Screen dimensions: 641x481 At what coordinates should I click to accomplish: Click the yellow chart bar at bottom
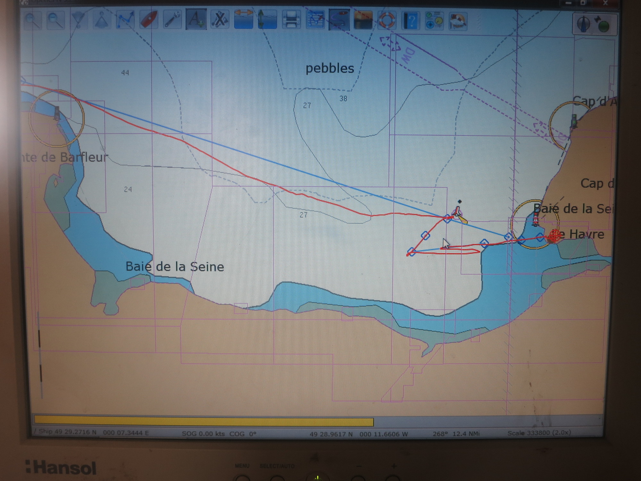coord(204,421)
